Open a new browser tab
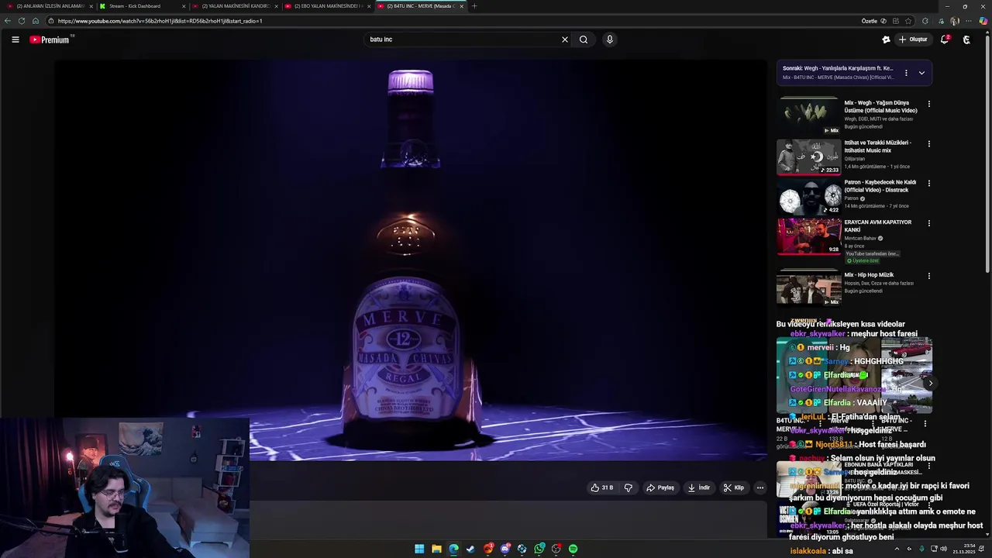 [x=474, y=6]
